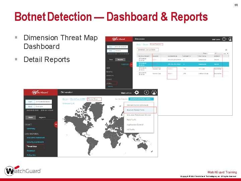Open settings gear in Threat Map window
This screenshot has height=181, width=241.
point(137,93)
